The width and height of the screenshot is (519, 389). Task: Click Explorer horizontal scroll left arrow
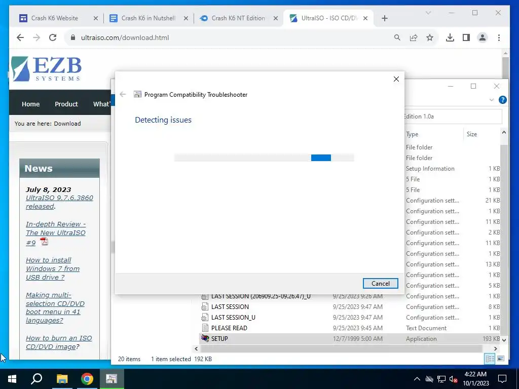tap(196, 348)
